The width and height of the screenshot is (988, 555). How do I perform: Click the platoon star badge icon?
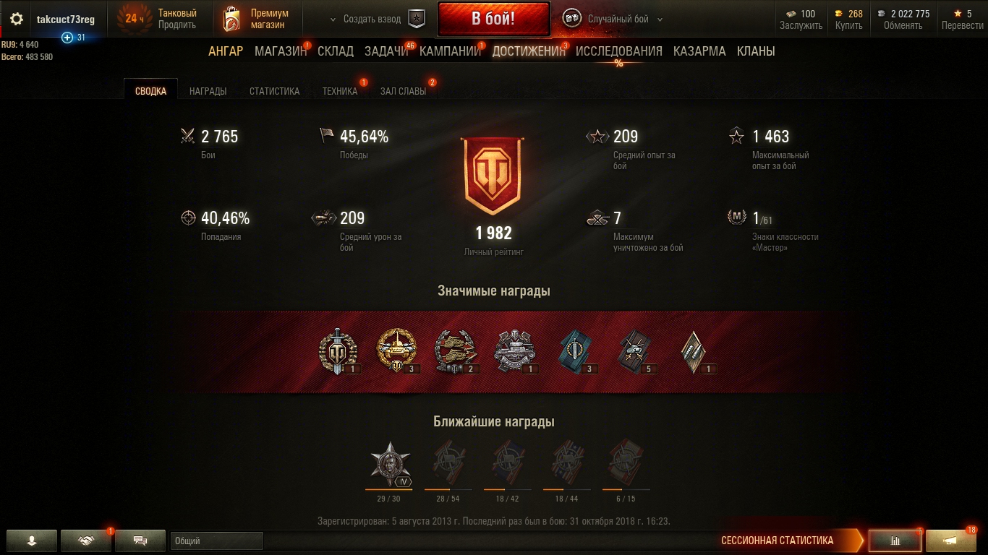point(417,19)
